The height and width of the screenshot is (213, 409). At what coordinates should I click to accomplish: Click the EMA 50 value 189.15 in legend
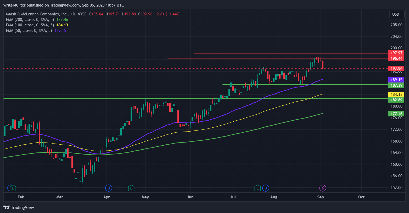[60, 31]
